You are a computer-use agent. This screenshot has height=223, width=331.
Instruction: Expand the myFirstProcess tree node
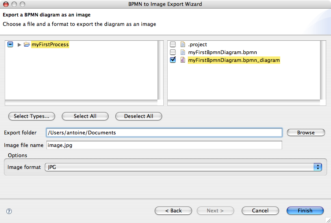tap(19, 45)
